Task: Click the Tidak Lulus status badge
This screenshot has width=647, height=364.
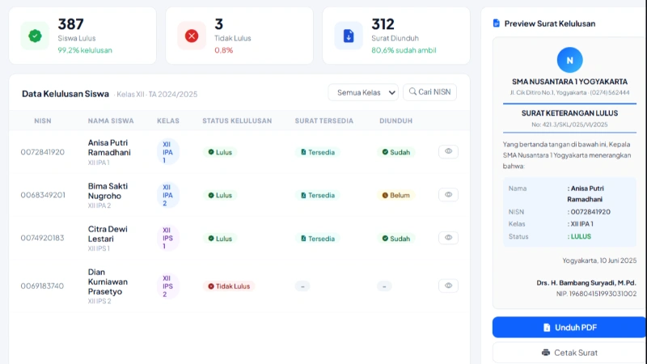Action: (230, 286)
